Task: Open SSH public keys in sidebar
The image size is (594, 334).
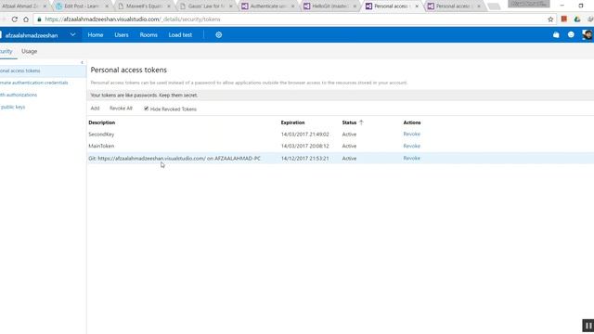Action: [x=12, y=107]
